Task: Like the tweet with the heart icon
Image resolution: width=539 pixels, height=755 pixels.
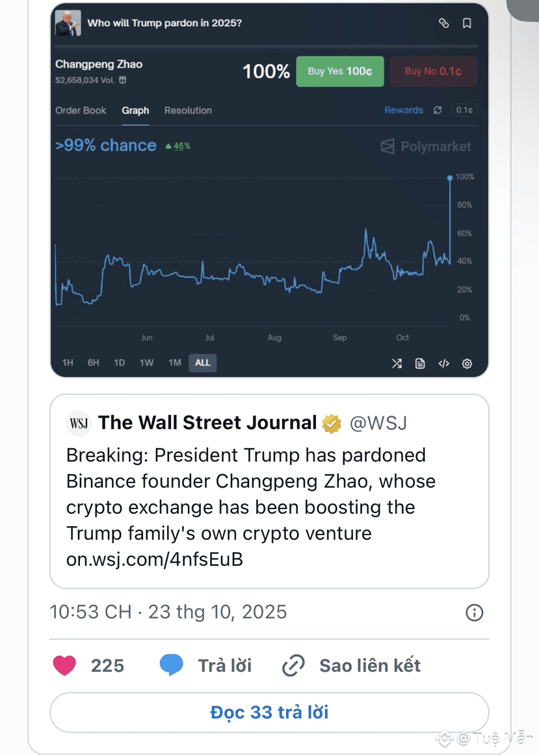Action: pyautogui.click(x=64, y=666)
